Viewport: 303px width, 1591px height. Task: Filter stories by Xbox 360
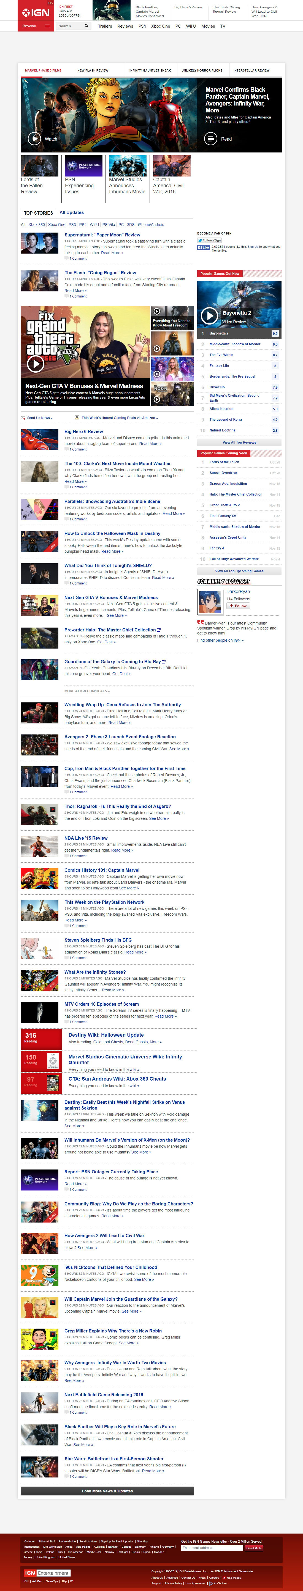click(37, 225)
